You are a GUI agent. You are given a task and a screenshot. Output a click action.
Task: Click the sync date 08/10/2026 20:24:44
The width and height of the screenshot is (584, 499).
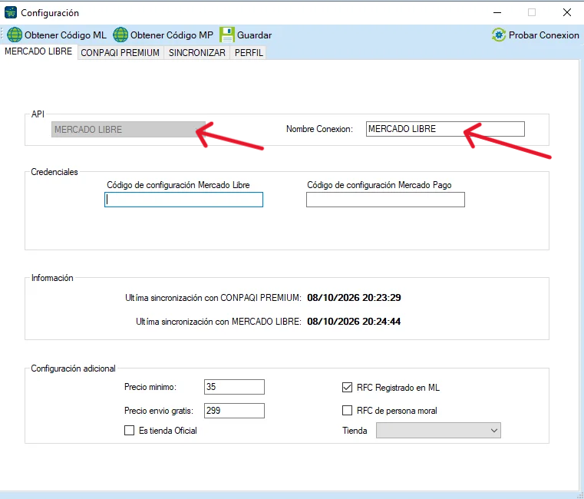click(354, 322)
